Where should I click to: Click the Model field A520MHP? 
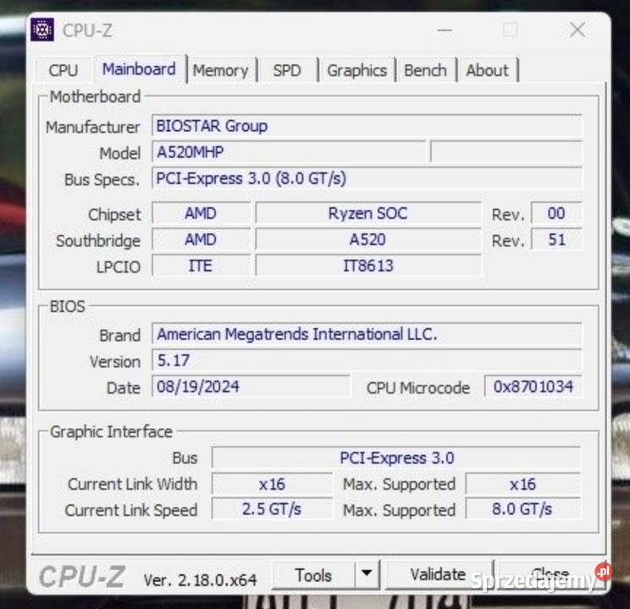[289, 152]
